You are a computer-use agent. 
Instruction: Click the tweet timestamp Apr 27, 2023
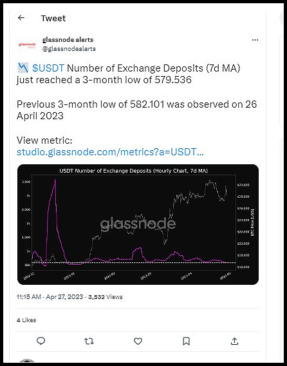pyautogui.click(x=50, y=297)
